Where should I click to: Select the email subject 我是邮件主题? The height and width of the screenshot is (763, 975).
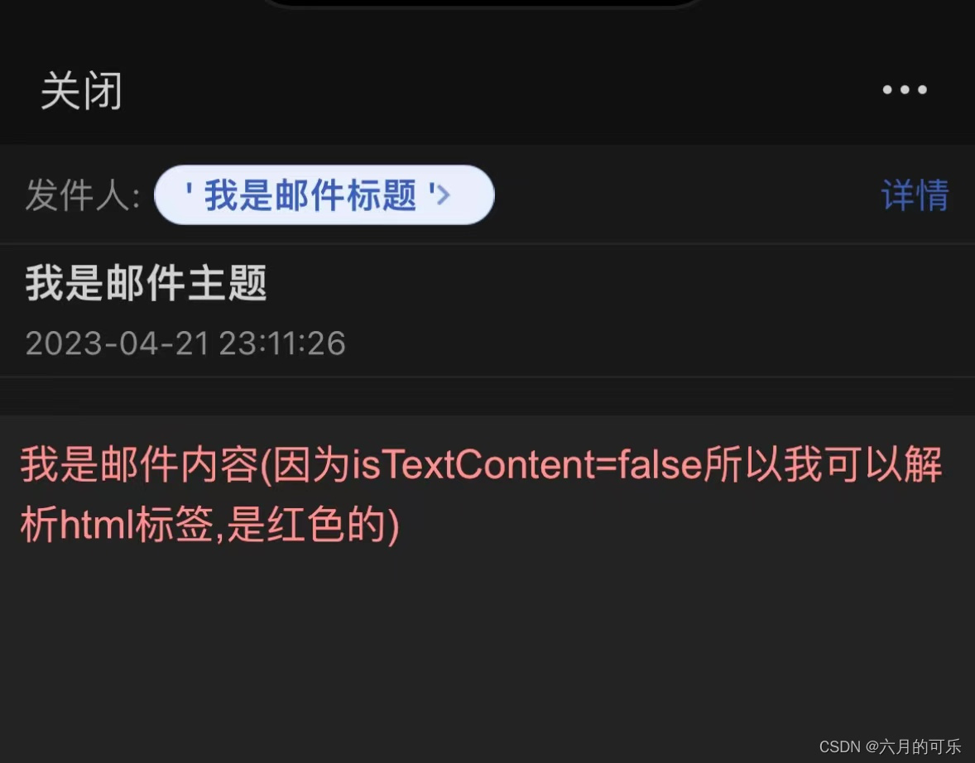tap(146, 283)
